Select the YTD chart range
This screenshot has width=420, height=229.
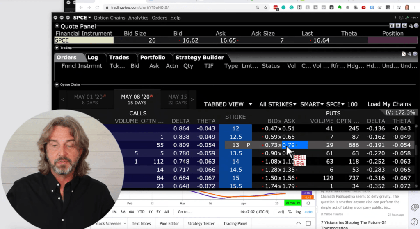click(x=141, y=212)
